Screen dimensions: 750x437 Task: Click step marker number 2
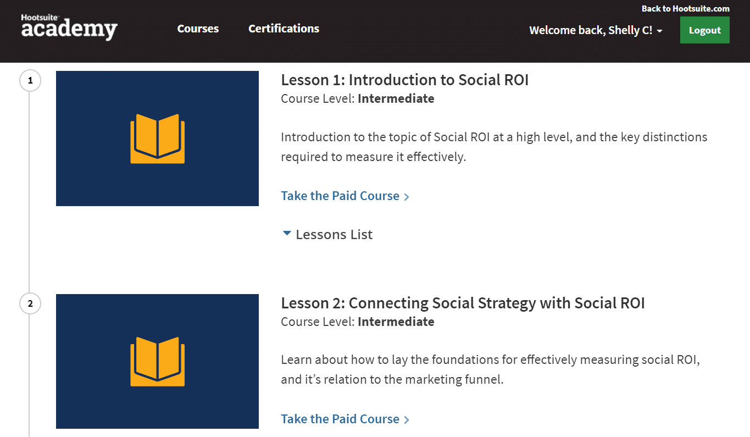coord(30,303)
